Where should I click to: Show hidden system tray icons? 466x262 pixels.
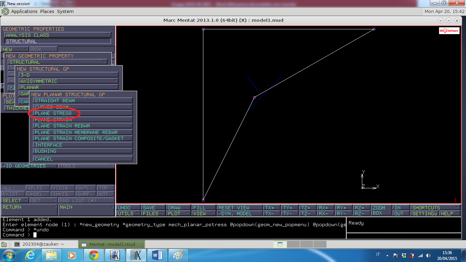coord(387,255)
